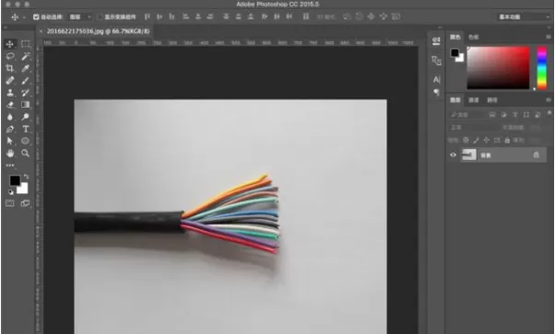
Task: Select the Eraser tool
Action: 10,105
